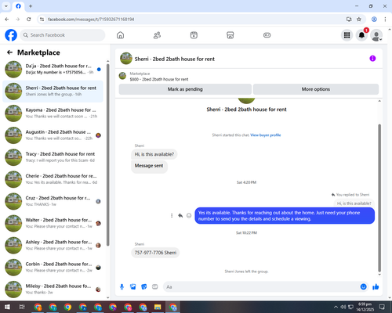This screenshot has height=313, width=392.
Task: Reload the page in browser
Action: [29, 20]
